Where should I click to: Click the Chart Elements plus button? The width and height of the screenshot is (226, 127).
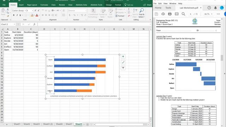click(123, 56)
